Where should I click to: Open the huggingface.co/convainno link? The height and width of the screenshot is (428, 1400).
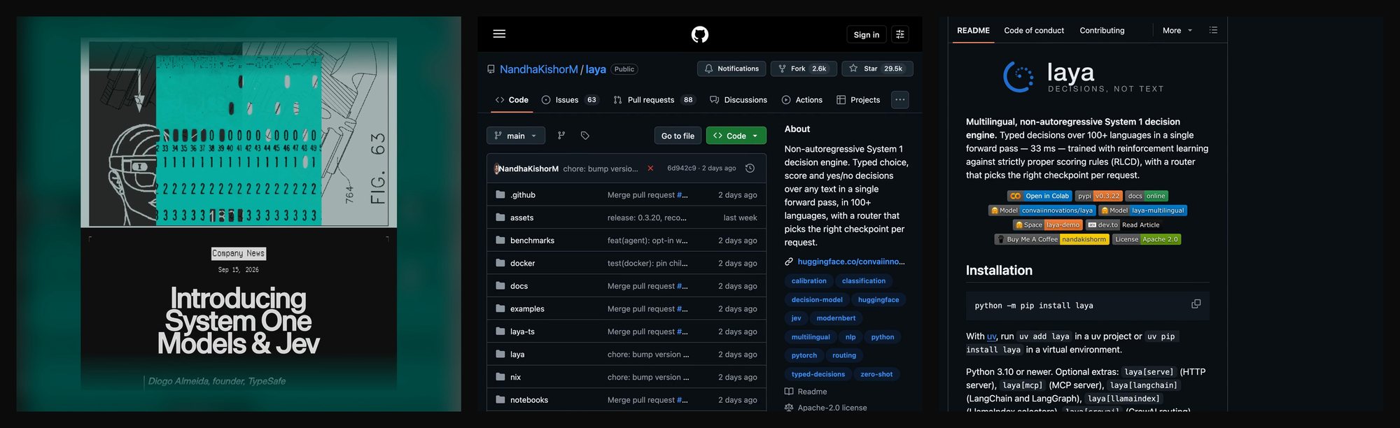tap(850, 262)
